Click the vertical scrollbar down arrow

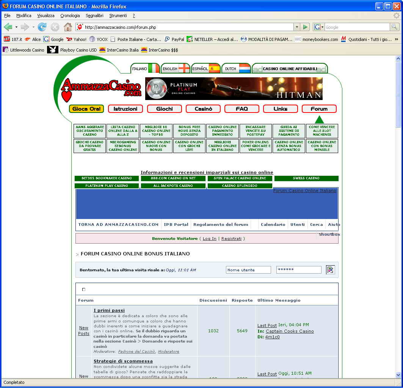(x=398, y=375)
